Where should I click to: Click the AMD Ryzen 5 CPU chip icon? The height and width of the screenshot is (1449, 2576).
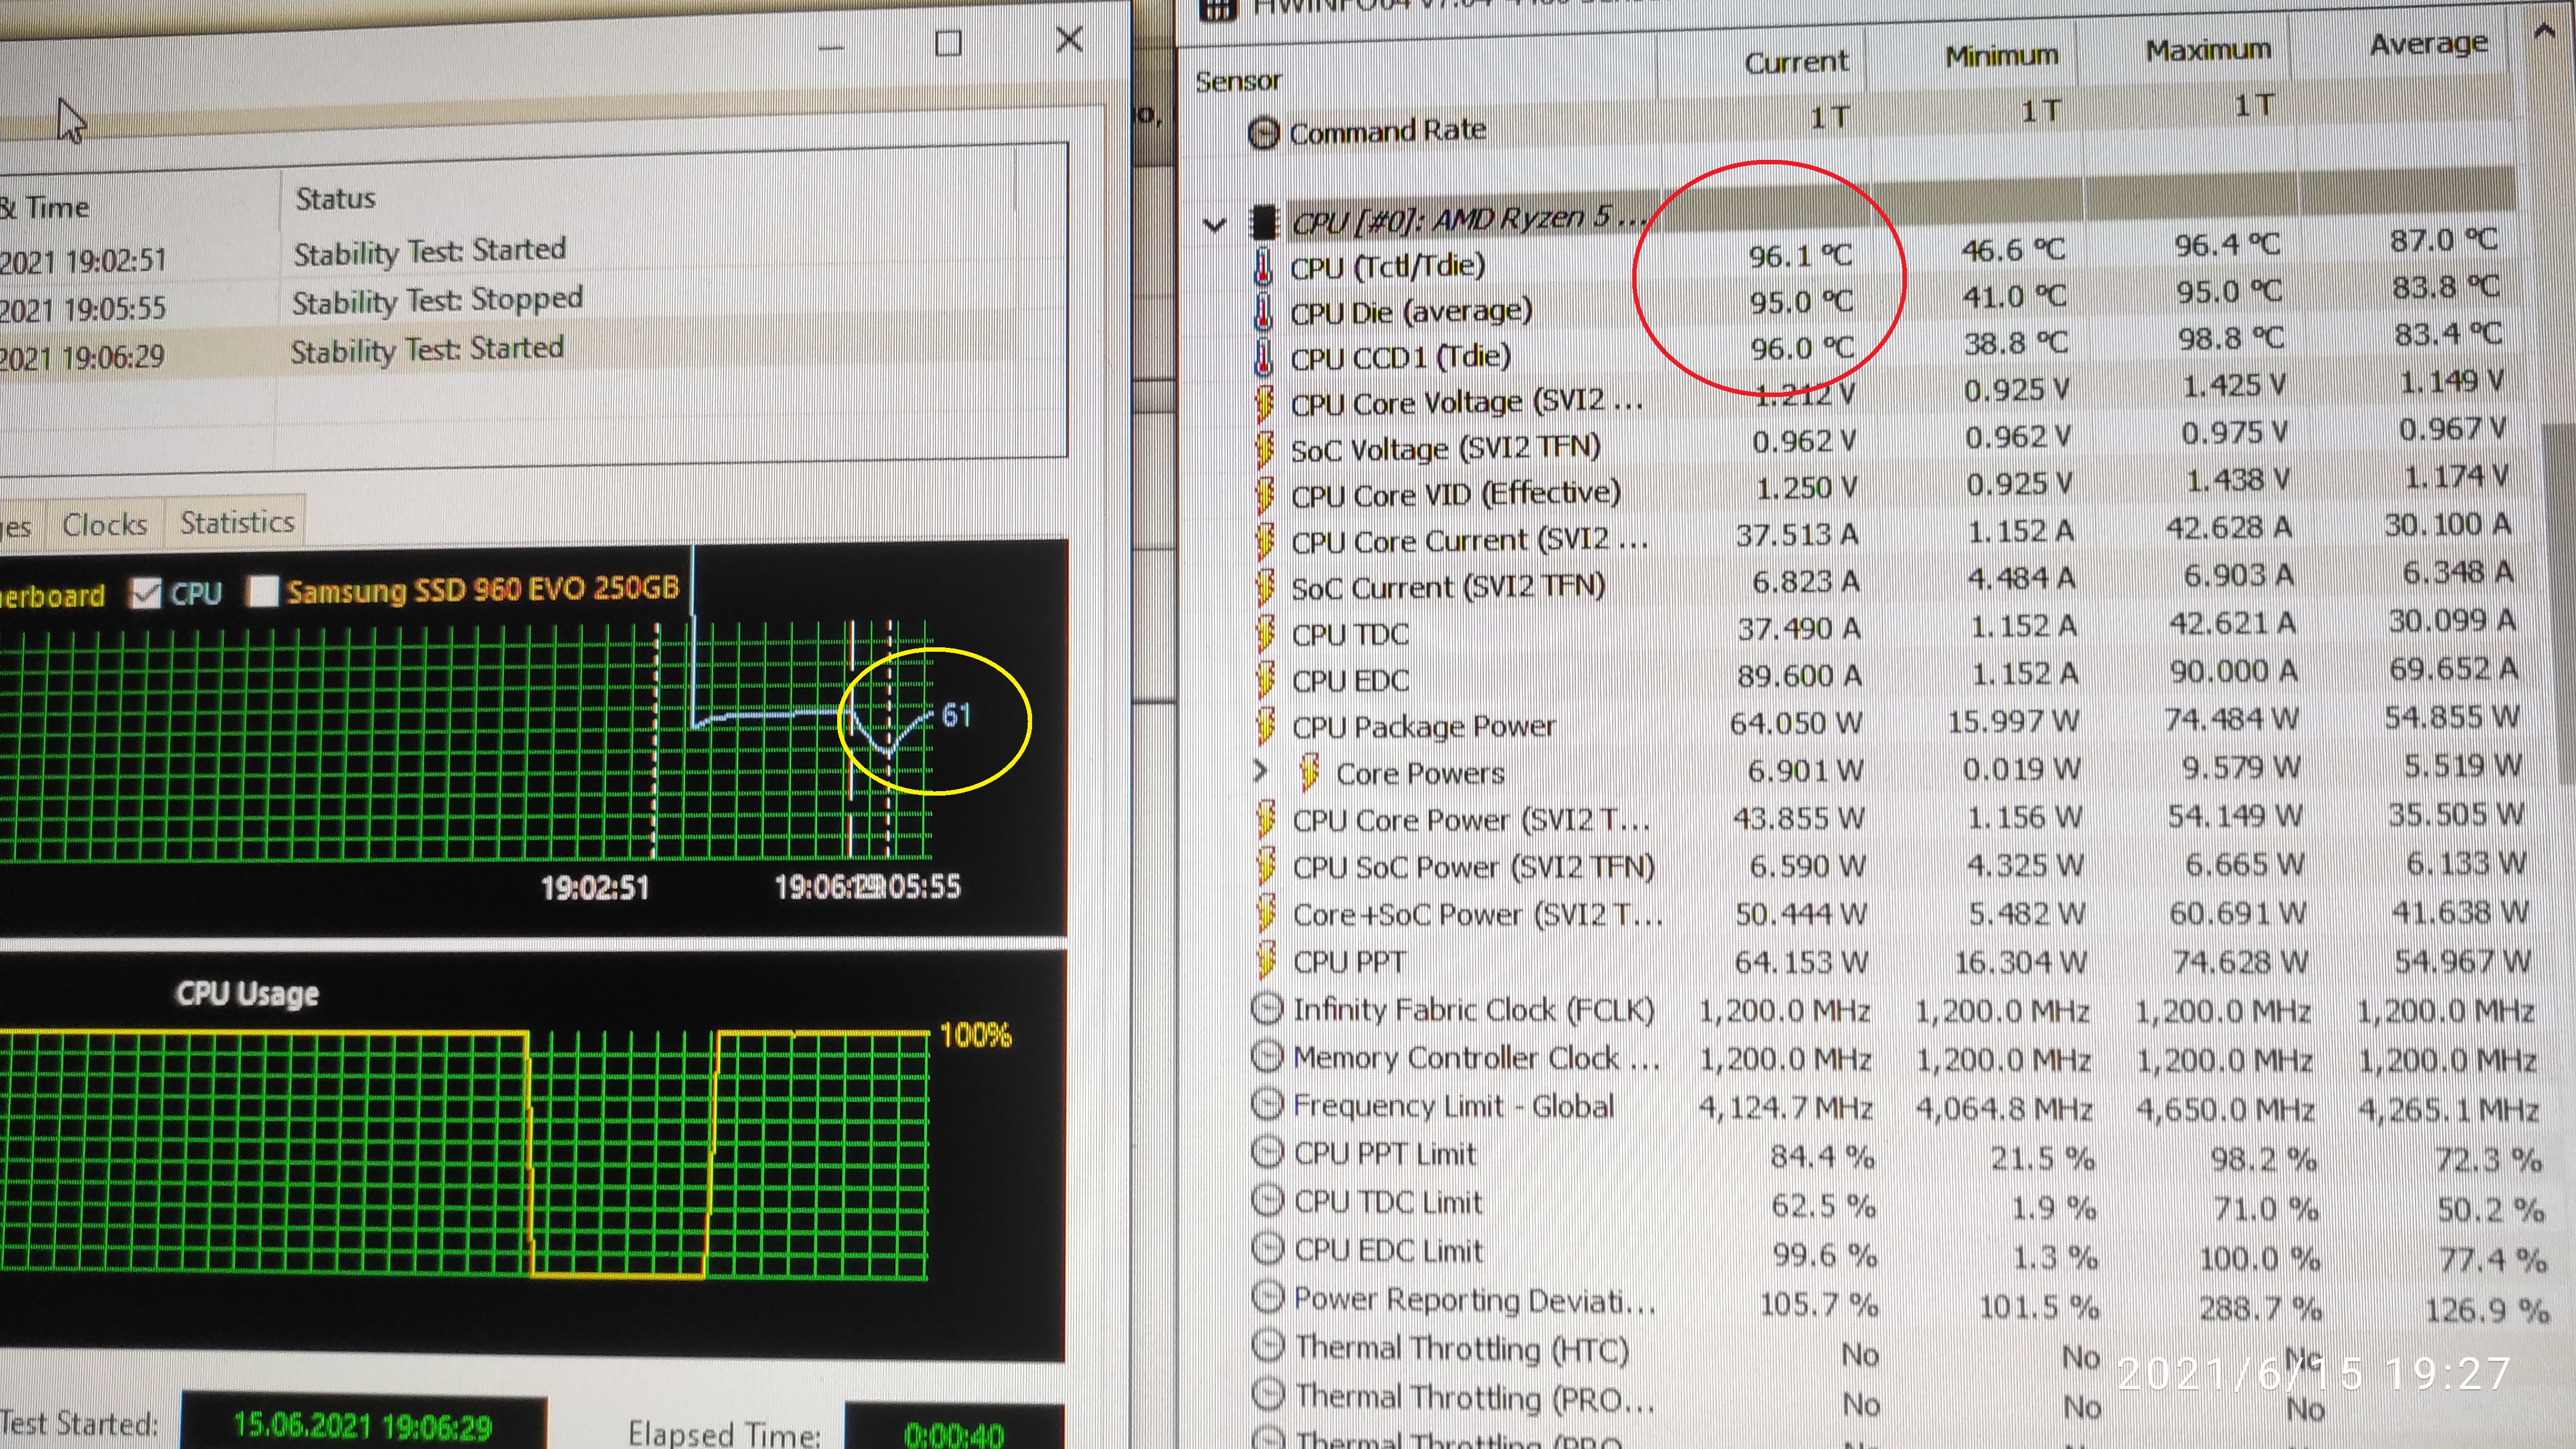click(1265, 221)
